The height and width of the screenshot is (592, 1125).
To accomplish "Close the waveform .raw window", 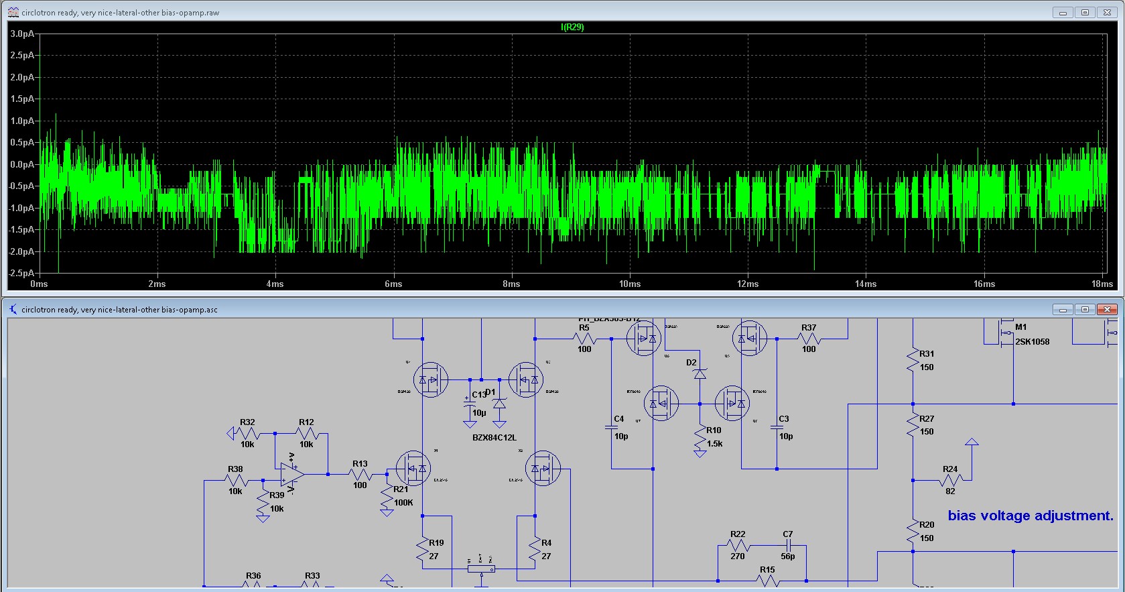I will point(1107,13).
